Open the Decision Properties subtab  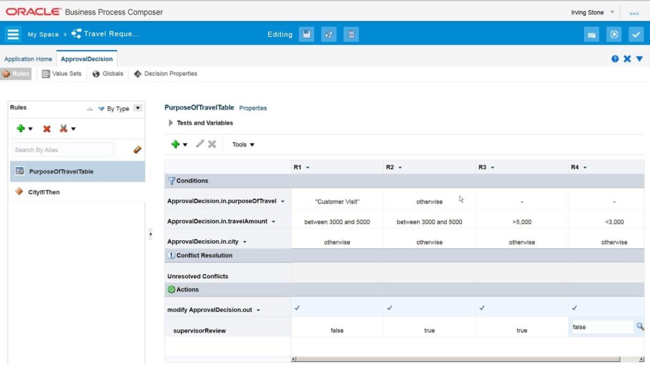click(166, 74)
